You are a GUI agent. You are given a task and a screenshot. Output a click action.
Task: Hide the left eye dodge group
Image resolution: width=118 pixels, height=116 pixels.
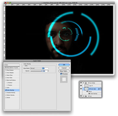pyautogui.click(x=81, y=83)
